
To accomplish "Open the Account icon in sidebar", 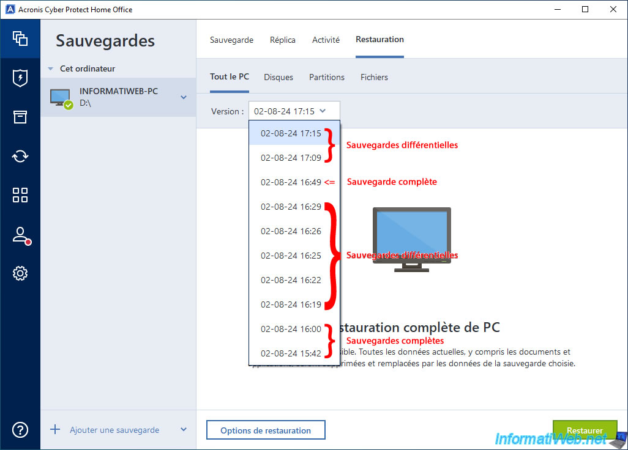I will tap(21, 235).
